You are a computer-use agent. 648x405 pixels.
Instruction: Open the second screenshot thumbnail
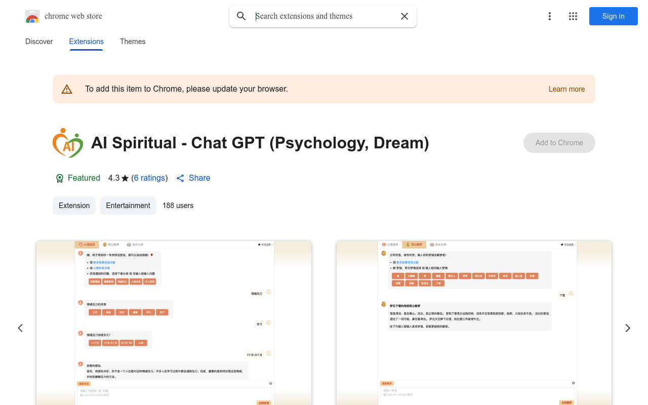(x=474, y=323)
